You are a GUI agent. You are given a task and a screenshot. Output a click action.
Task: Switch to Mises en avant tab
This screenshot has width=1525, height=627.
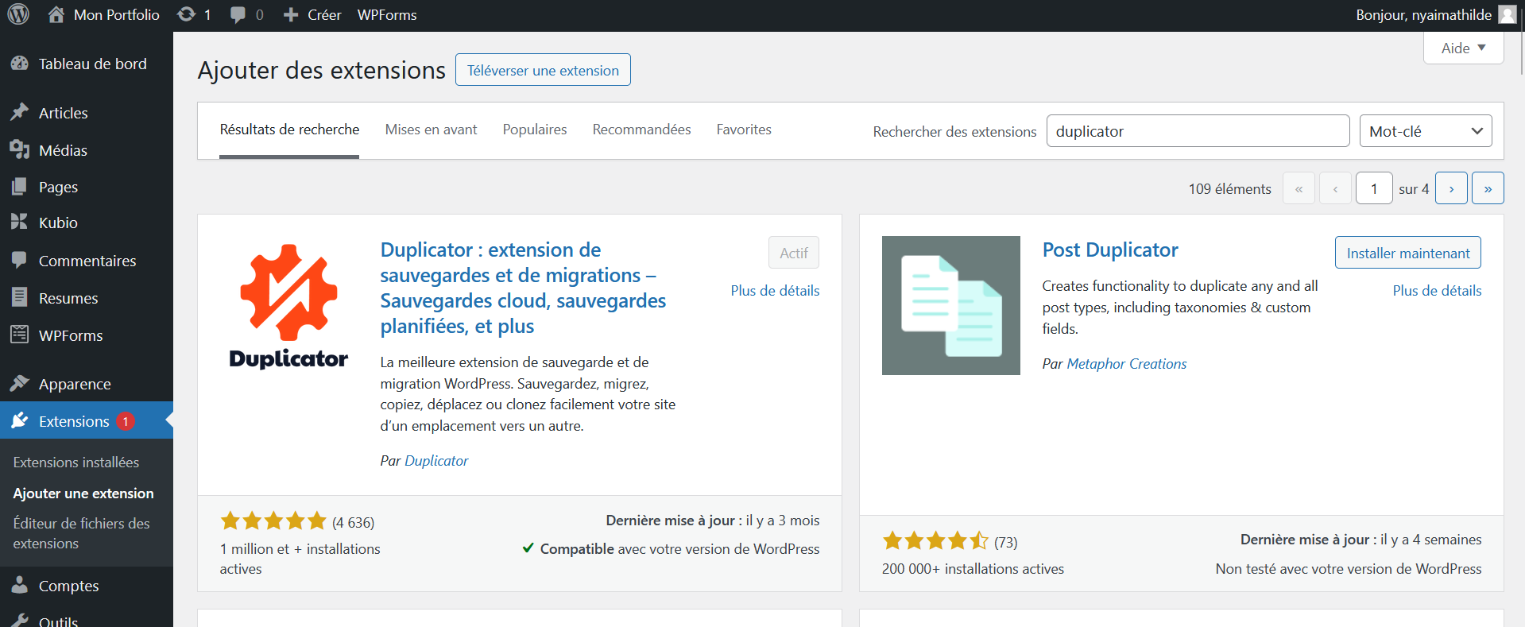pos(431,130)
